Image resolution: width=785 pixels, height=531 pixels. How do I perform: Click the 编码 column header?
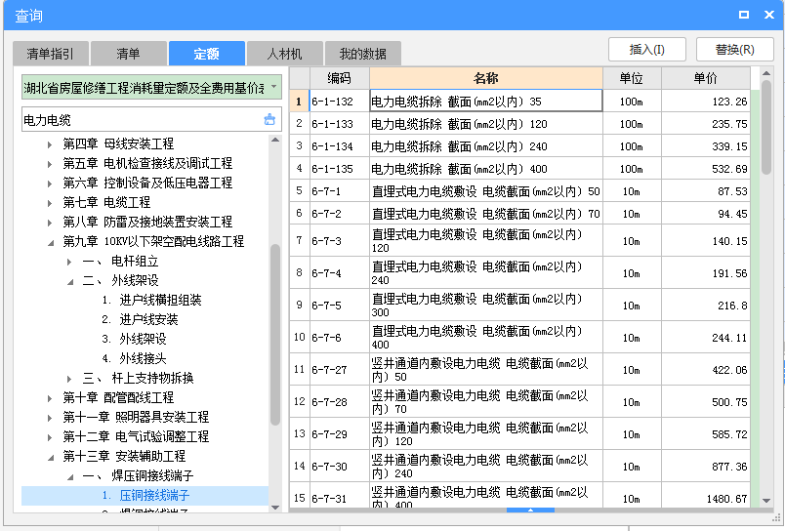coord(340,78)
